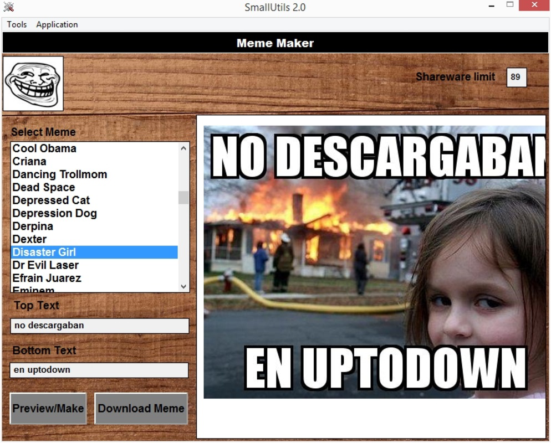Select Dancing Trollmom meme
Image resolution: width=551 pixels, height=443 pixels.
94,174
